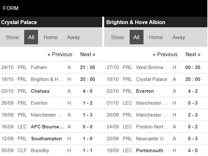Viewport: 208px width, 156px height.
Task: Show Brighton & Hove Albion Home matches
Action: coord(156,37)
